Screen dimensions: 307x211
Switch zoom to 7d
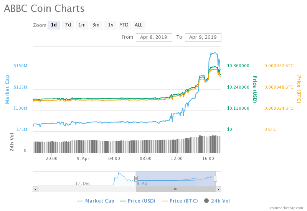point(68,25)
